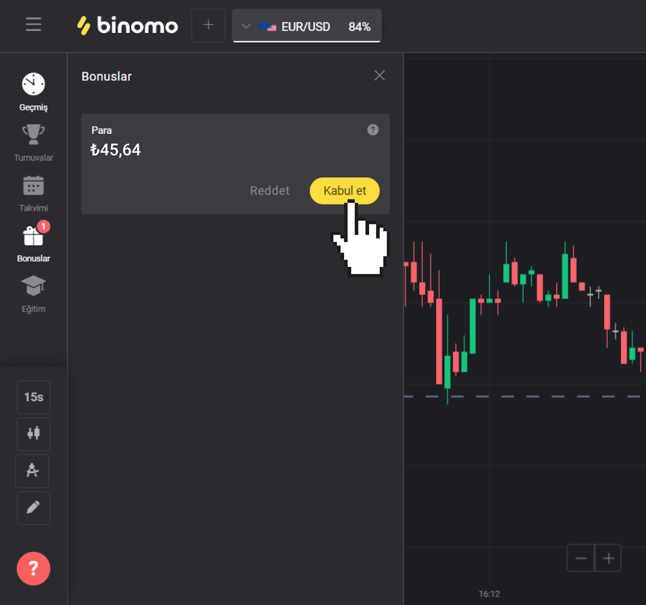Close the Bonuslar panel
This screenshot has width=646, height=605.
[x=380, y=76]
